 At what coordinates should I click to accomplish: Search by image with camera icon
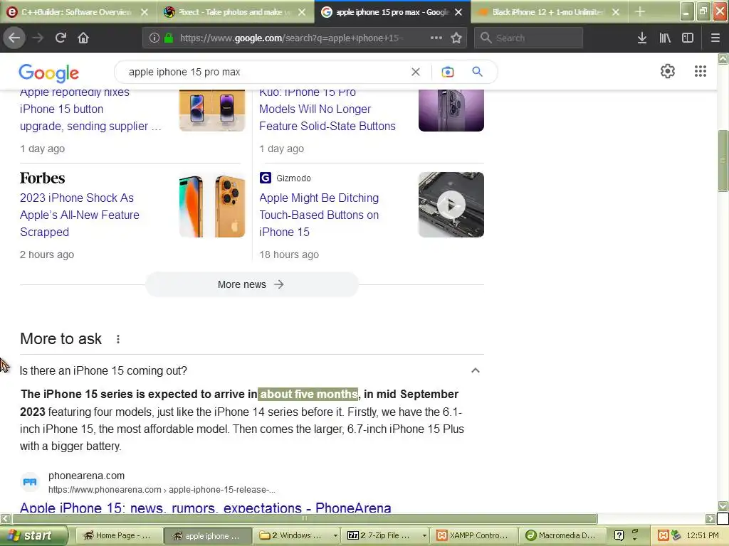[447, 72]
